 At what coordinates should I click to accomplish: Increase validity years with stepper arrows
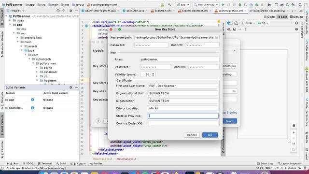(153, 73)
